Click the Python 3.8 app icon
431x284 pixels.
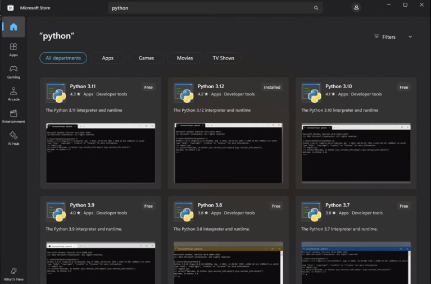coord(184,212)
